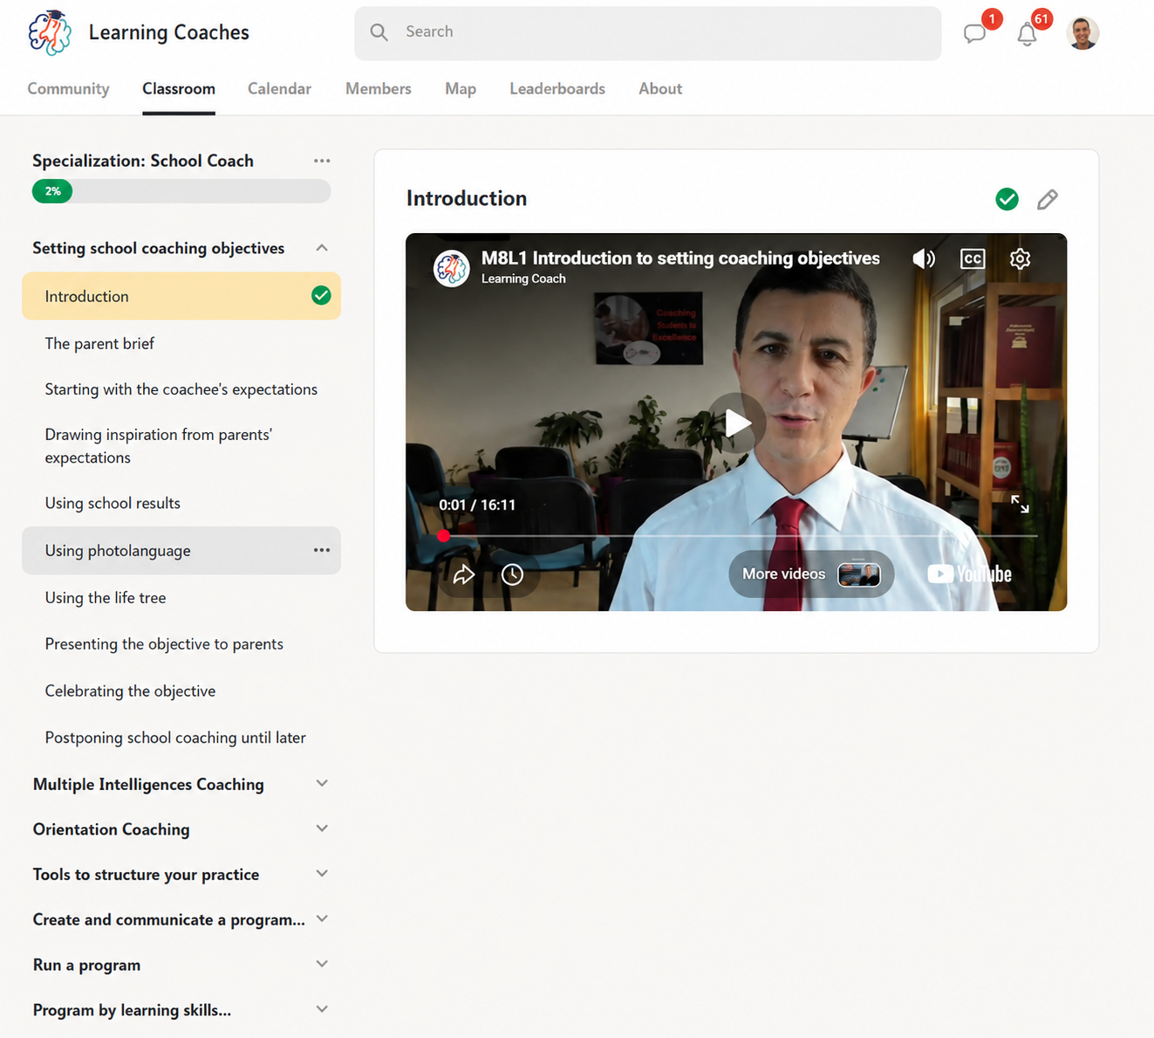Image resolution: width=1154 pixels, height=1038 pixels.
Task: Select the Introduction lesson in sidebar
Action: click(181, 296)
